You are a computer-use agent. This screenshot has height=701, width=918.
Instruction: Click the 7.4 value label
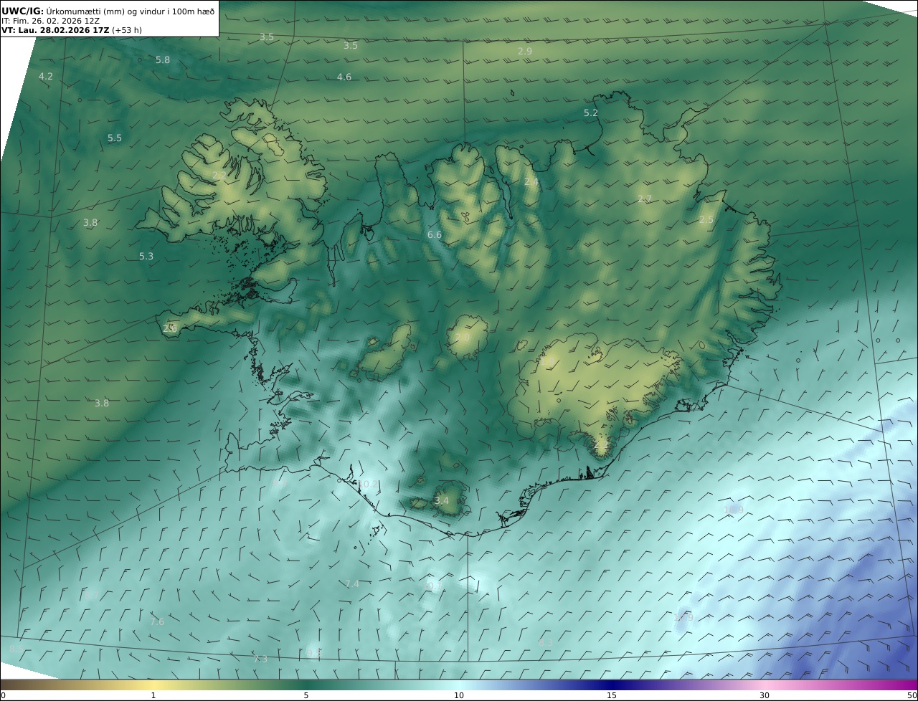[x=352, y=584]
